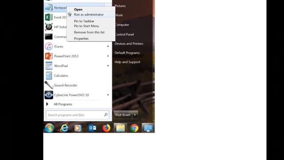The image size is (284, 160).
Task: Expand CyberLink PowerDVD 10 submenu arrow
Action: pyautogui.click(x=108, y=95)
